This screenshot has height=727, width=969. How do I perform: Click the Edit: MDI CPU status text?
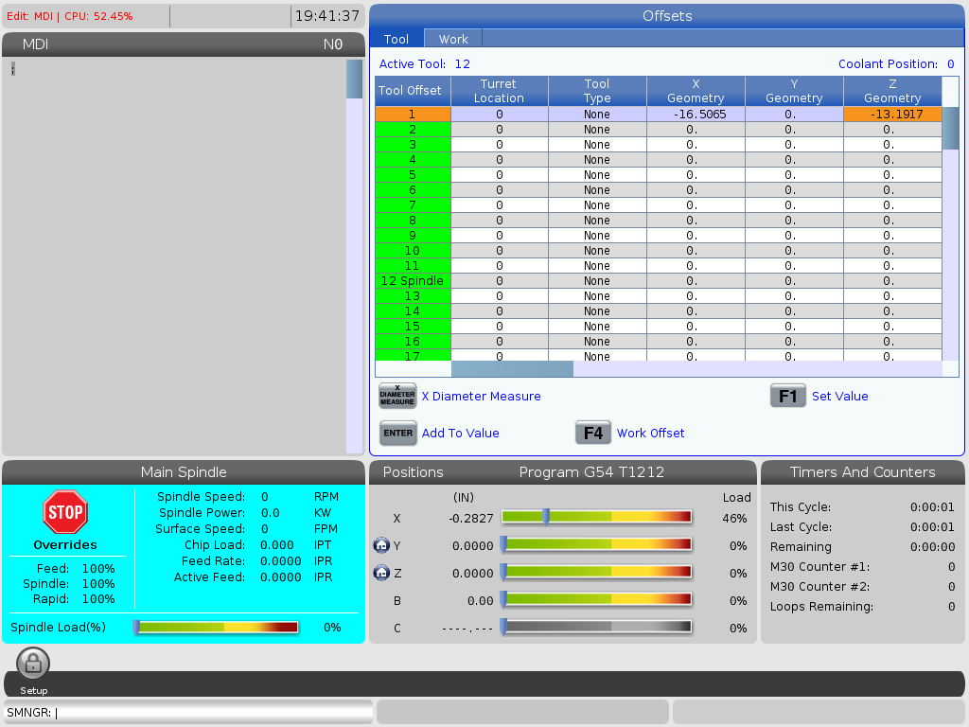(x=69, y=16)
